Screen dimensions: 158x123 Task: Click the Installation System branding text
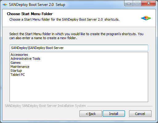[45, 106]
